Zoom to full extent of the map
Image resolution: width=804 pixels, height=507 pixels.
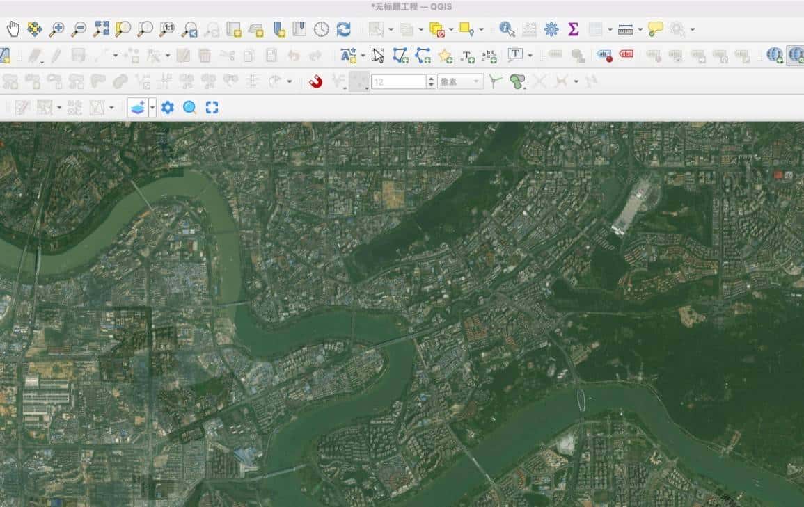point(101,29)
